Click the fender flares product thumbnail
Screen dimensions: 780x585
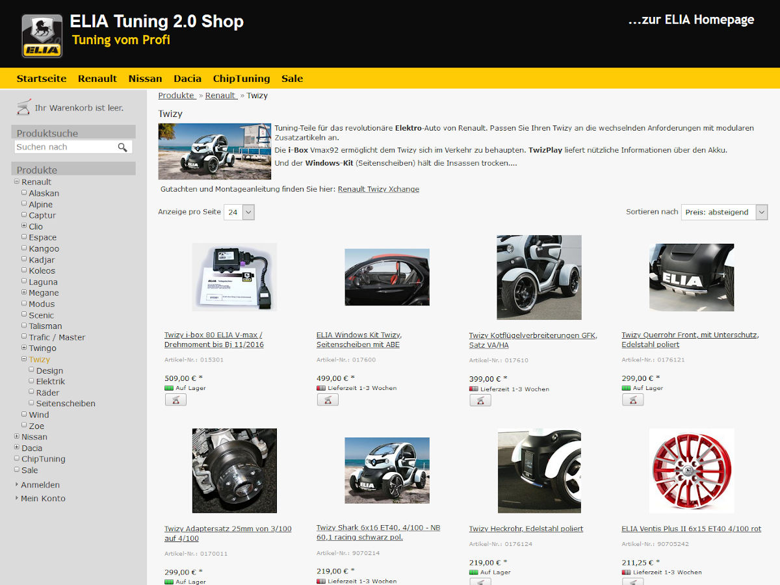[539, 278]
